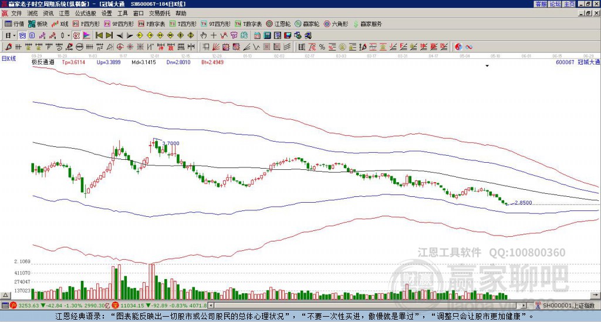601x322 pixels.
Task: Click the 3.7000 price high marker
Action: [x=171, y=143]
